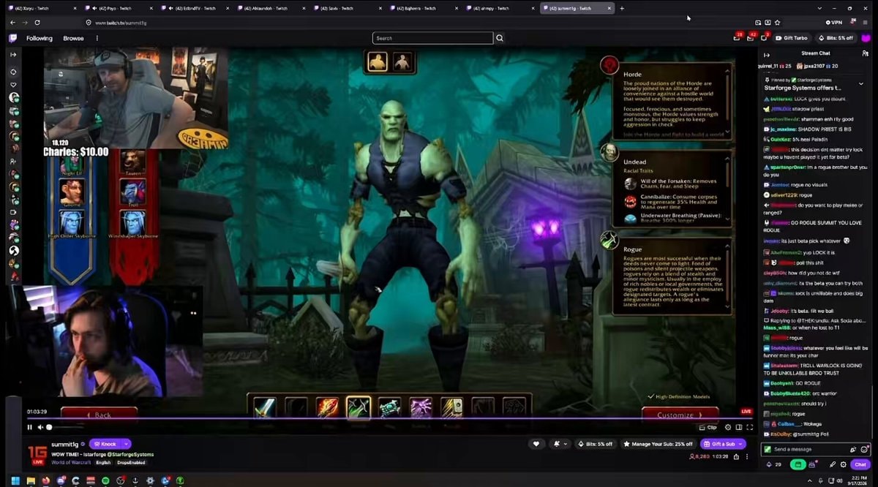
Task: Collapse the stream chat panel
Action: click(x=767, y=54)
